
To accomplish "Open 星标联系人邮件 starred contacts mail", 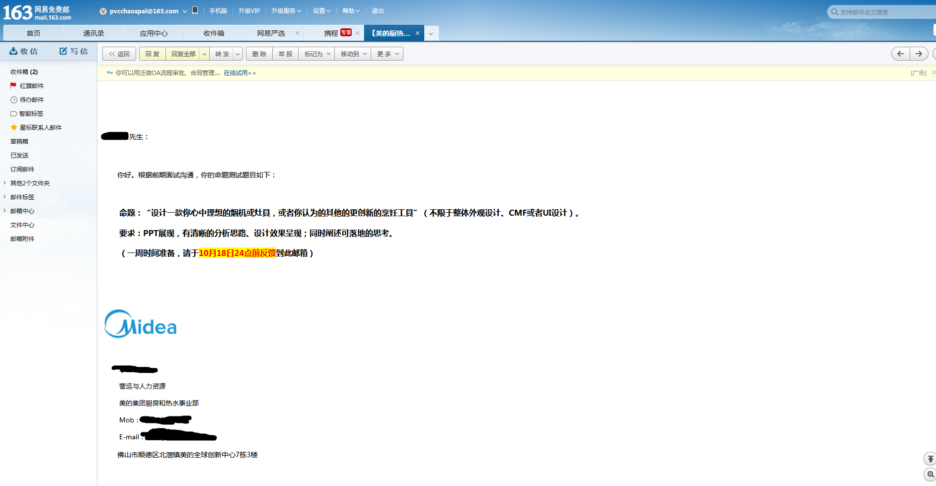I will tap(41, 128).
